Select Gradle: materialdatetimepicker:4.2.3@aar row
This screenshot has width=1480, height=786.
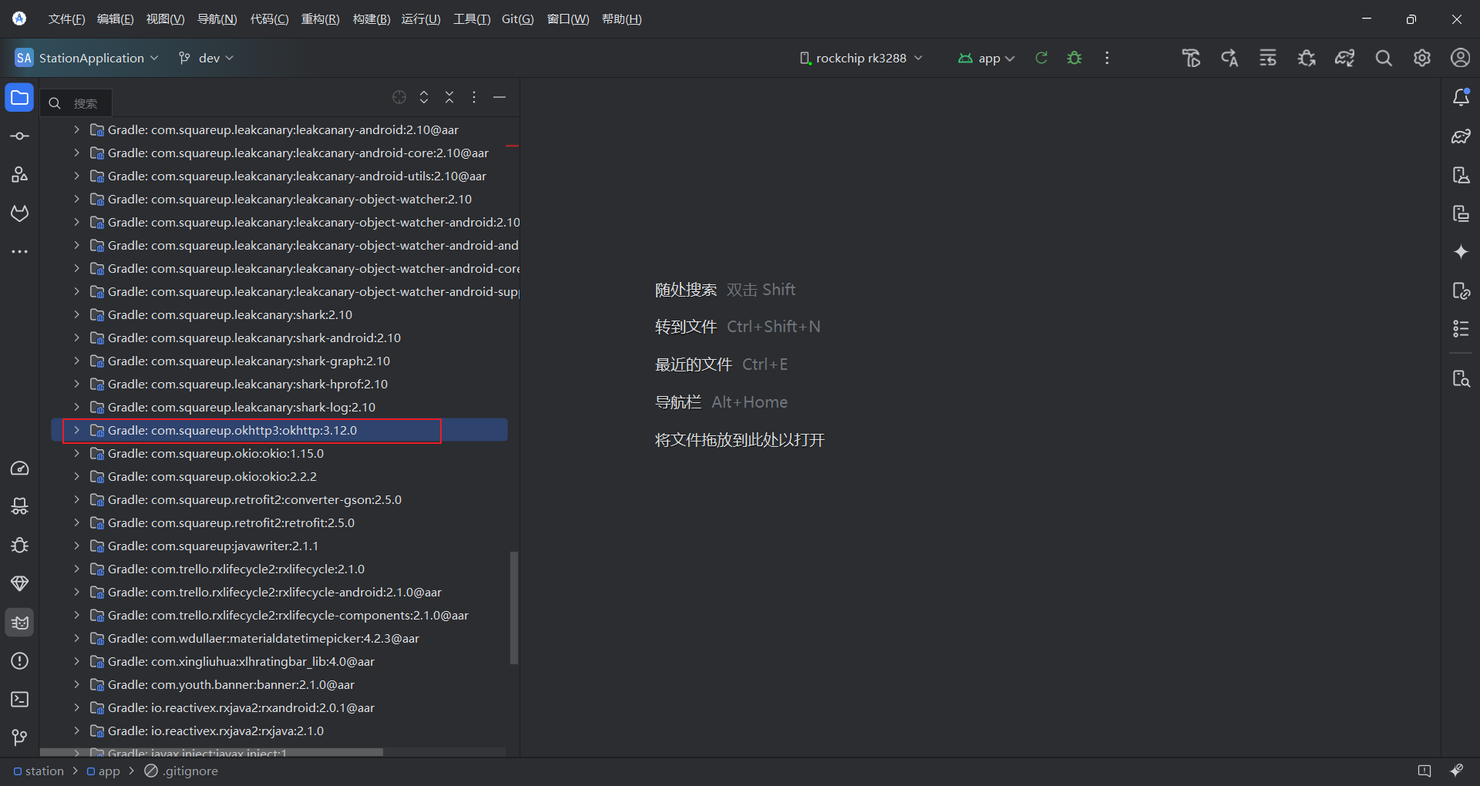[279, 638]
